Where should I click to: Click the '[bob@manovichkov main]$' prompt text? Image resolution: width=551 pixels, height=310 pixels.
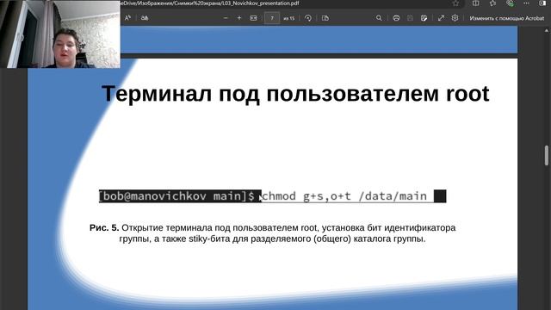click(x=177, y=196)
